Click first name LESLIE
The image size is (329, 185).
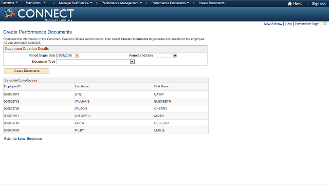click(x=159, y=130)
